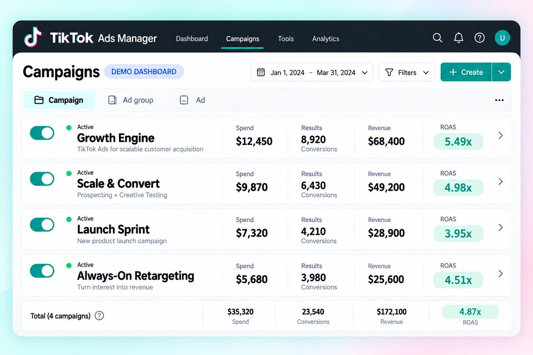Click the $35,320 total spend

[240, 312]
